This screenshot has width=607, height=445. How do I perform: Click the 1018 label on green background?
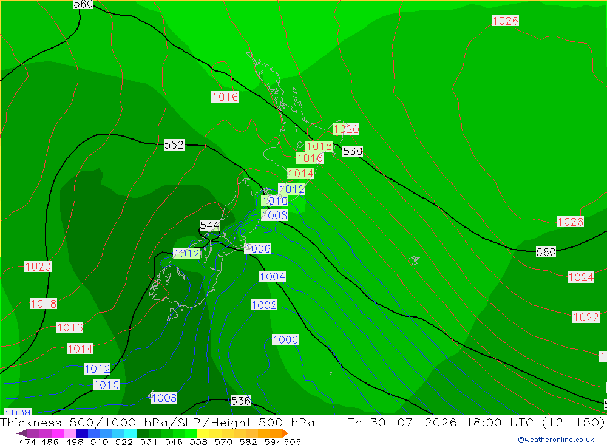click(319, 146)
